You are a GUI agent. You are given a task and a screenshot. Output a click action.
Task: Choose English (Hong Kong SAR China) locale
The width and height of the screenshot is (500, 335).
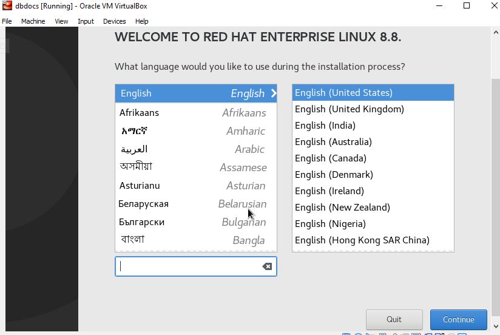tap(373, 240)
